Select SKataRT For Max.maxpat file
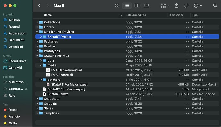 click(127, 85)
